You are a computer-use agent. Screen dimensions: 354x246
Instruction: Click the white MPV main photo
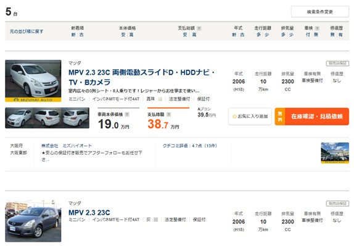[x=33, y=81]
